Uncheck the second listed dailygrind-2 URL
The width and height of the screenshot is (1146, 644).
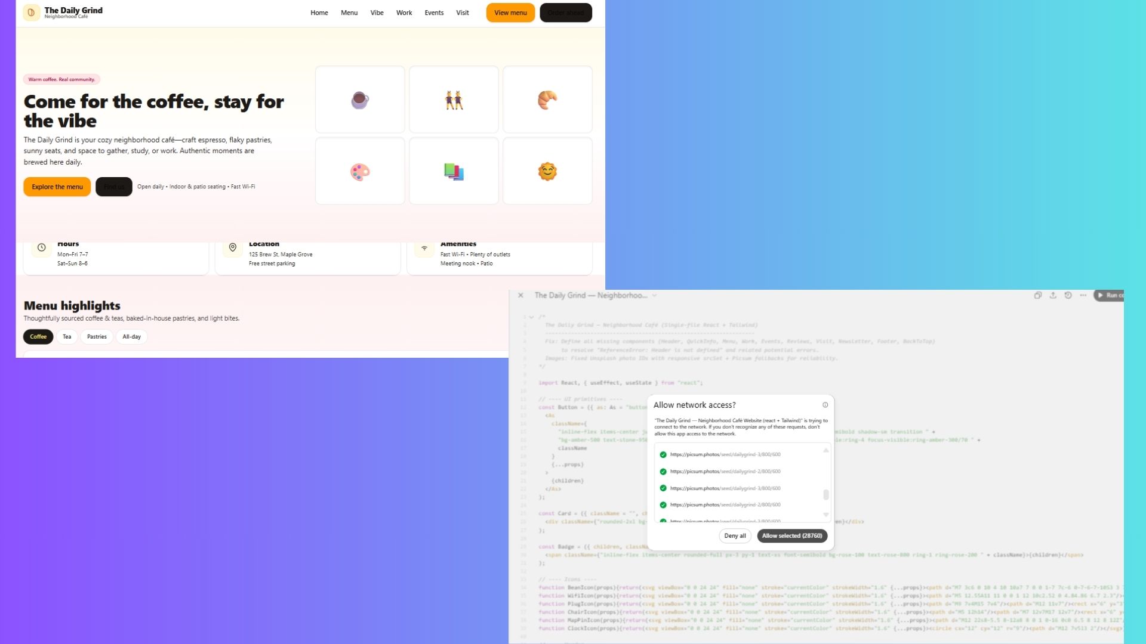663,472
